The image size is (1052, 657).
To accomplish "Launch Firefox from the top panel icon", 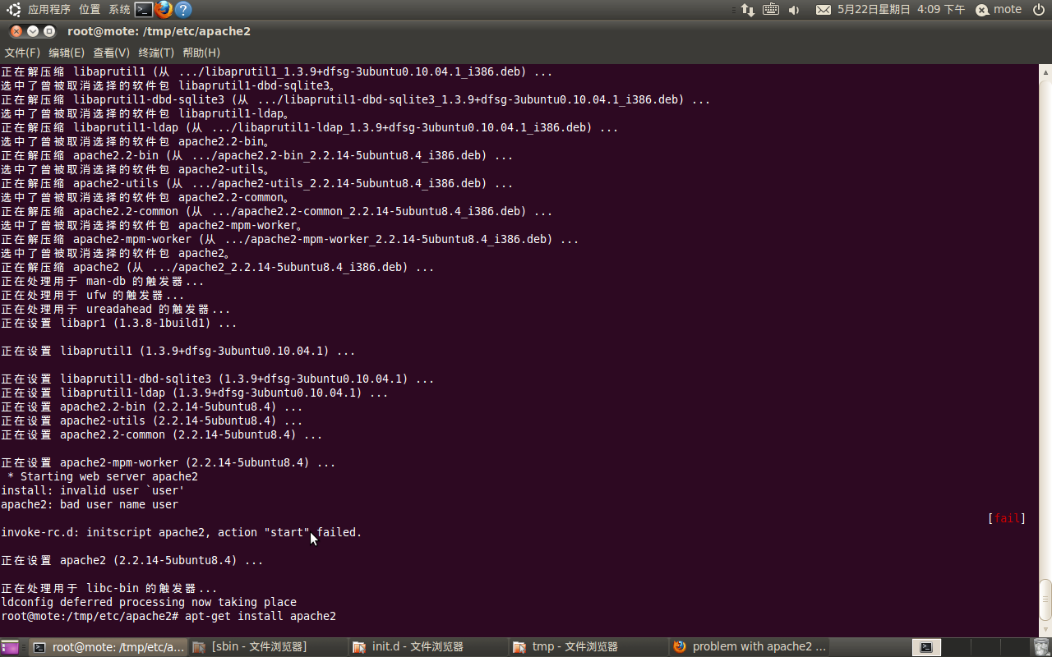I will [x=164, y=10].
